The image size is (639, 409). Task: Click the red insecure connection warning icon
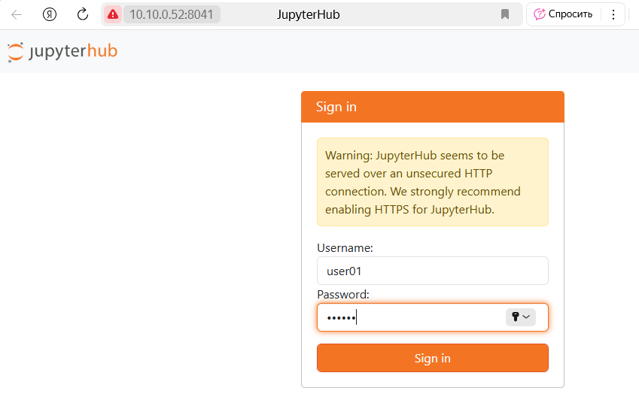[113, 14]
